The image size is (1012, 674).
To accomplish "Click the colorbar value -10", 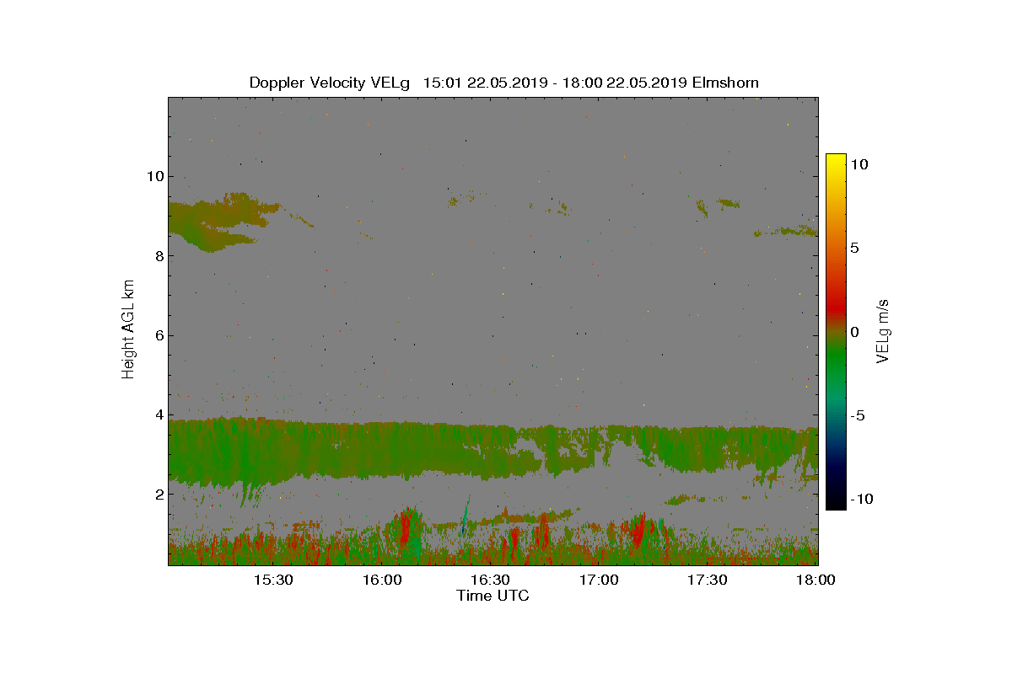I will click(x=861, y=499).
